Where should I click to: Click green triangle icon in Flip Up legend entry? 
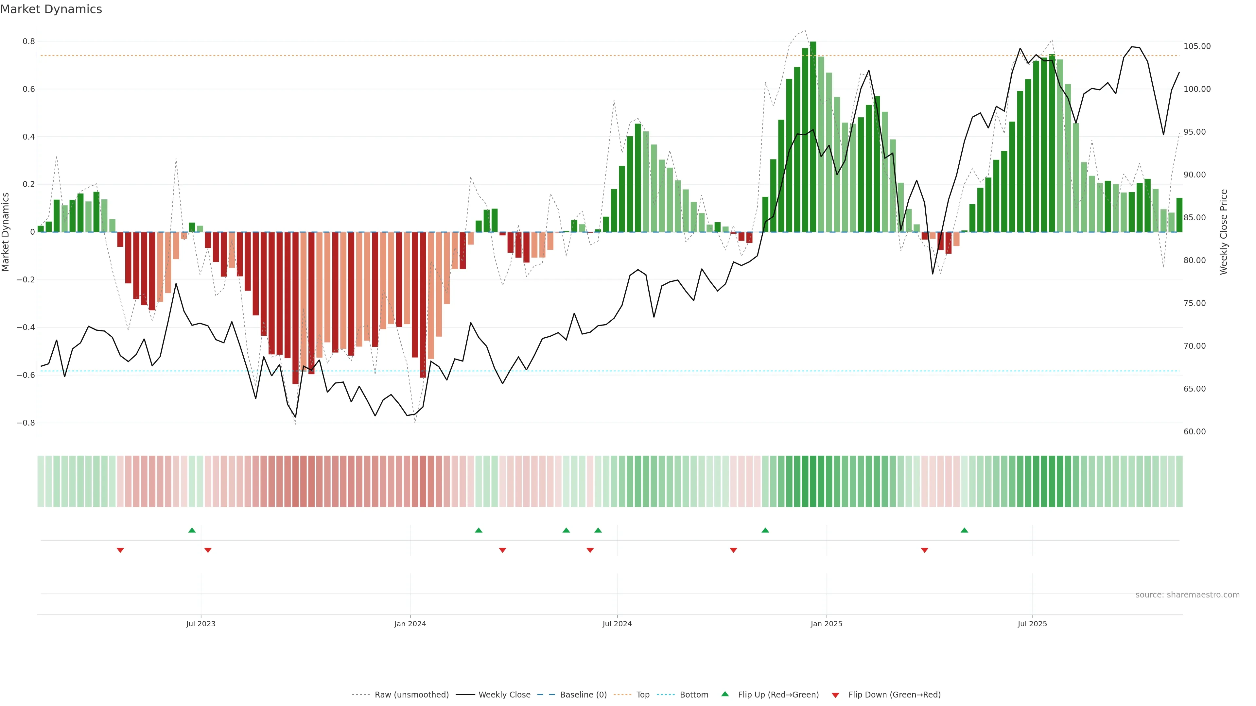724,694
